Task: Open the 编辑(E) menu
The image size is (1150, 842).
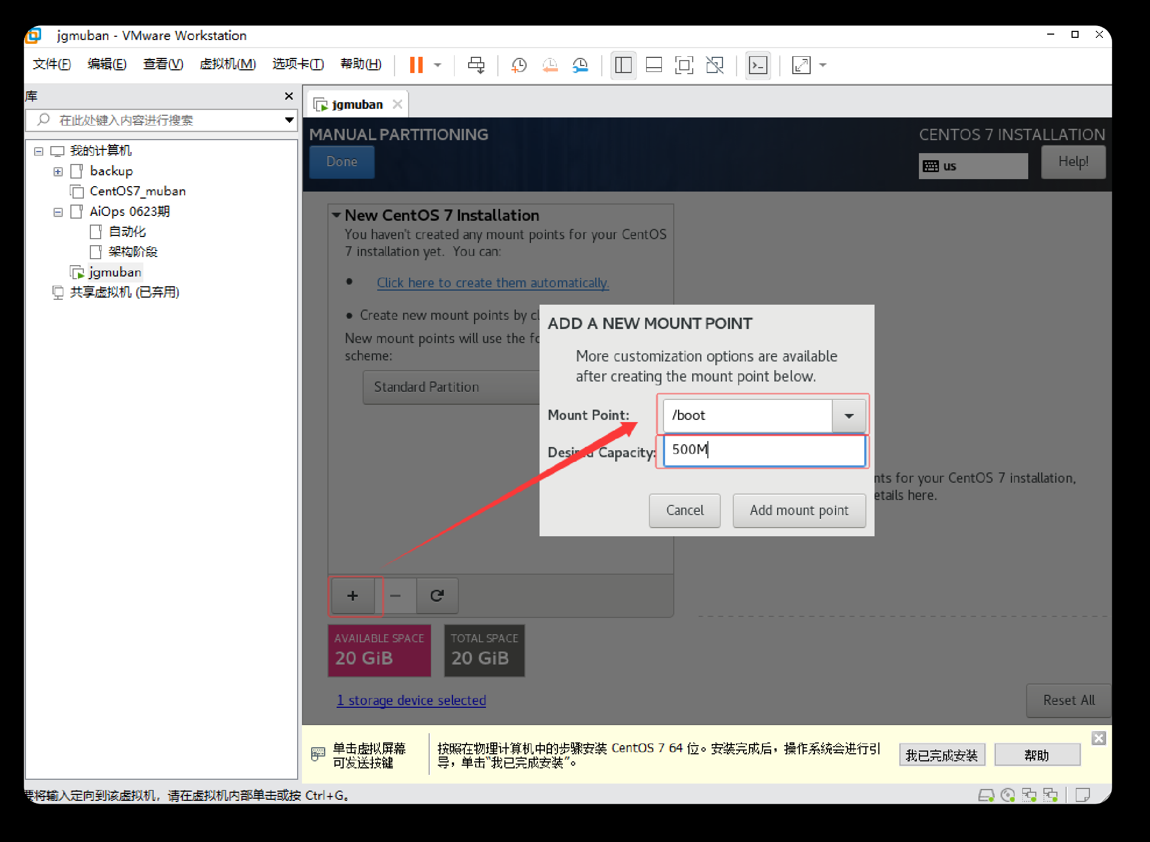Action: (x=107, y=64)
